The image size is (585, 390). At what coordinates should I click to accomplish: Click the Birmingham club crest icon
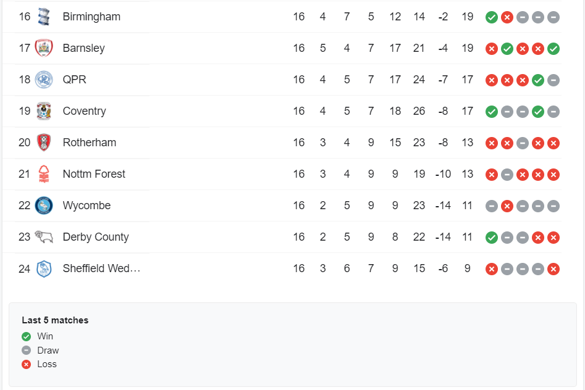click(x=44, y=17)
